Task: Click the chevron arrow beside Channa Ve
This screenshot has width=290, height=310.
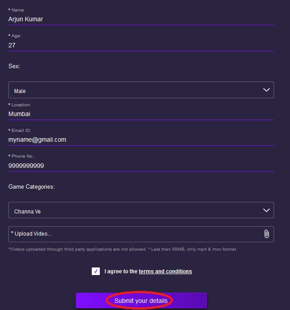Action: 266,210
